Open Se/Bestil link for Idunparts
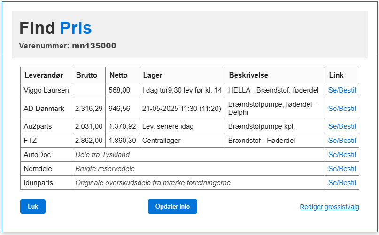 (342, 183)
